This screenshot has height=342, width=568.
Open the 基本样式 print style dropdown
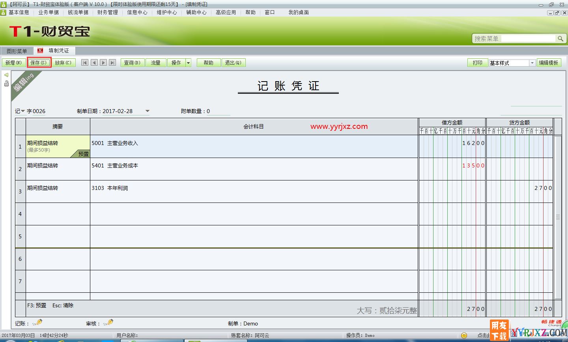(532, 63)
